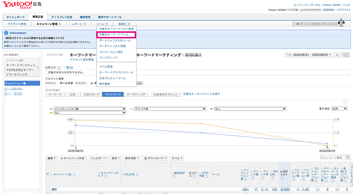Click the キャンペーン作成 button
The height and width of the screenshot is (194, 353).
73,158
